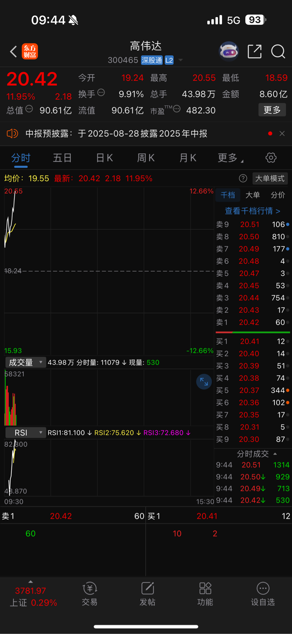The image size is (292, 634).
Task: Tap the intraday price line chart
Action: coord(109,271)
